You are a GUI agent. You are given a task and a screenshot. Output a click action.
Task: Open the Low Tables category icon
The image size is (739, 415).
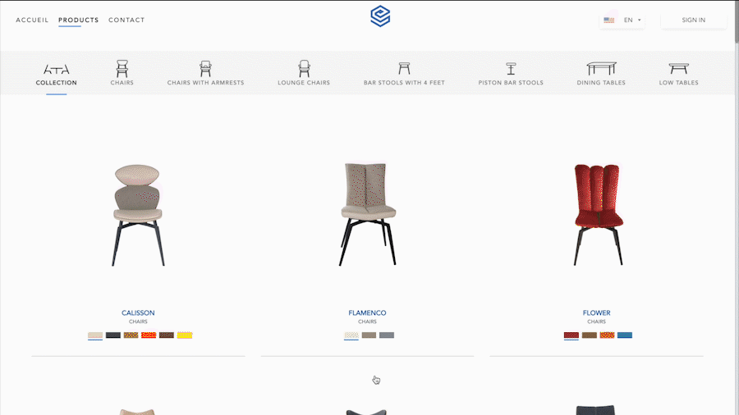(x=679, y=69)
